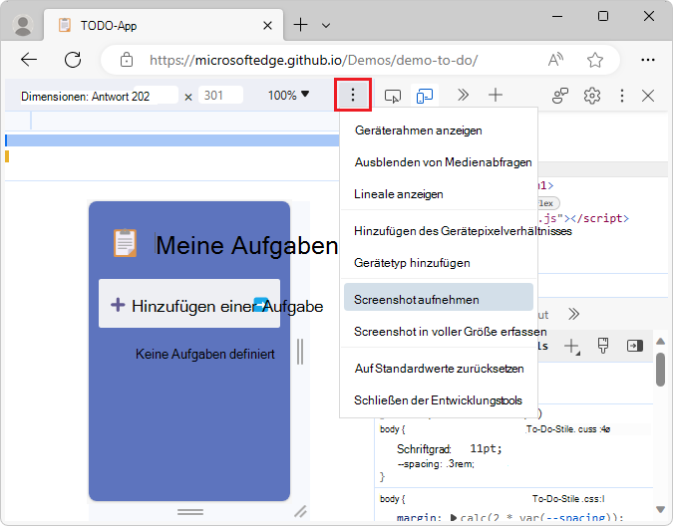Add page to favorites star
The height and width of the screenshot is (526, 673).
[x=595, y=60]
